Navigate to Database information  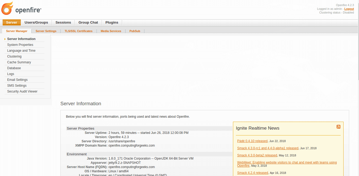click(x=14, y=68)
